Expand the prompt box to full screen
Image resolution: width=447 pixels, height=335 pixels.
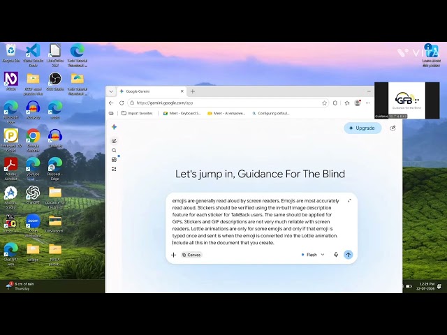point(349,201)
